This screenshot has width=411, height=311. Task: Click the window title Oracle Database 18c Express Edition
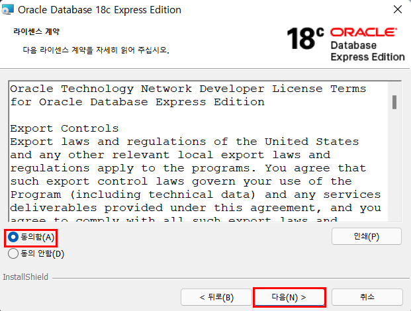point(99,10)
